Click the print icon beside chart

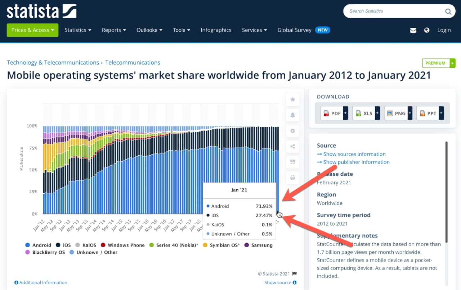(x=292, y=178)
